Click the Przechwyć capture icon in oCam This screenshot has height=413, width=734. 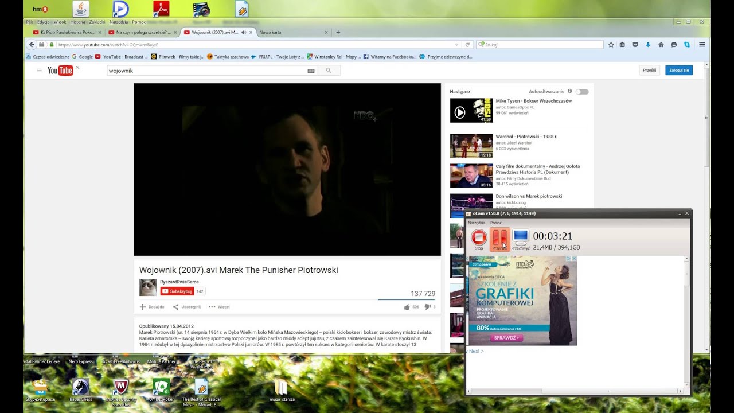520,239
